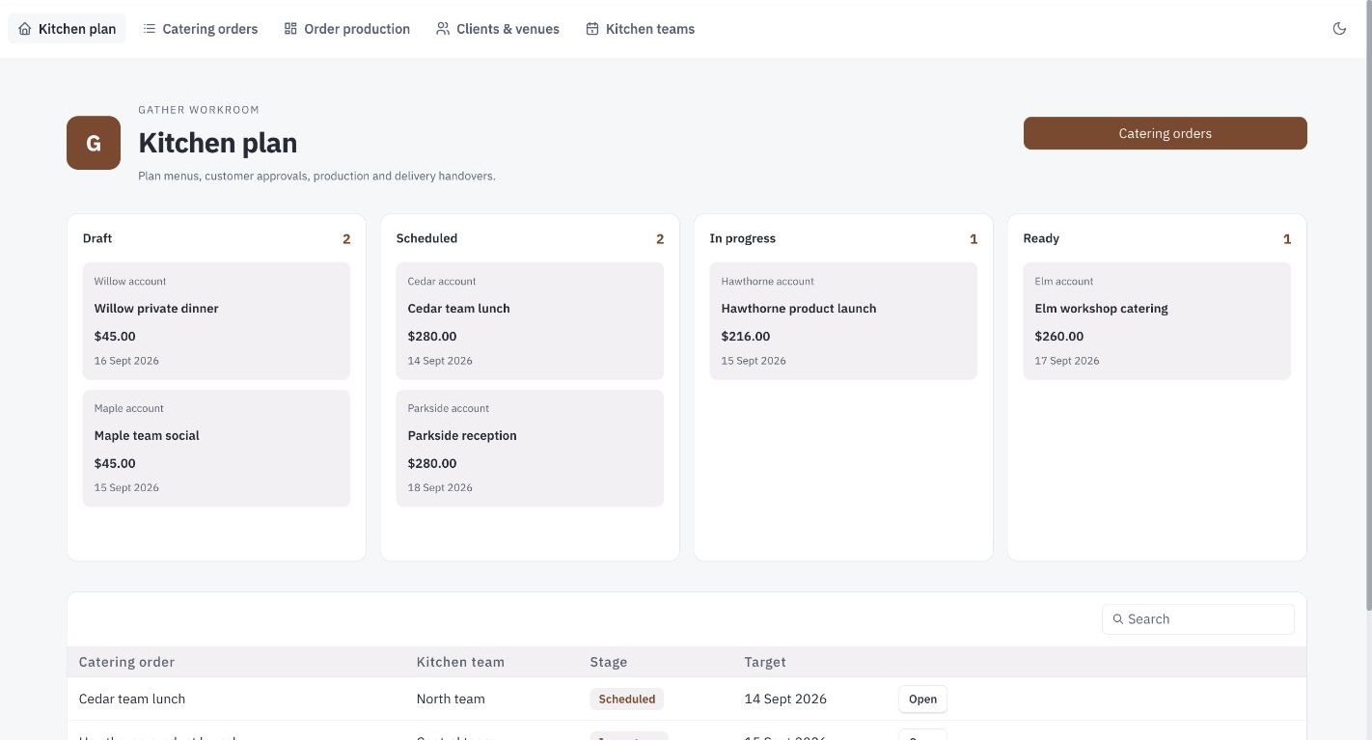Open the Parkside reception card

tap(530, 448)
